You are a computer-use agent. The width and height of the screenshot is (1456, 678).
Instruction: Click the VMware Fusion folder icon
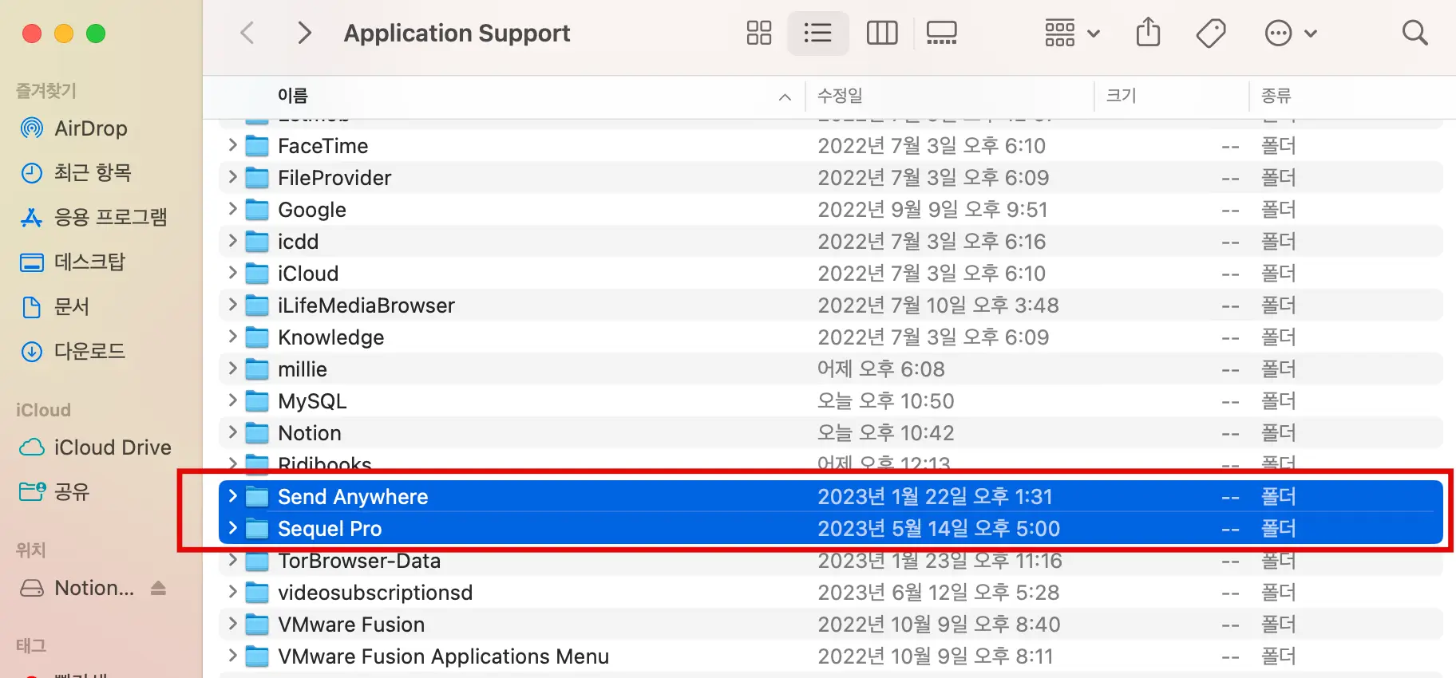[257, 625]
